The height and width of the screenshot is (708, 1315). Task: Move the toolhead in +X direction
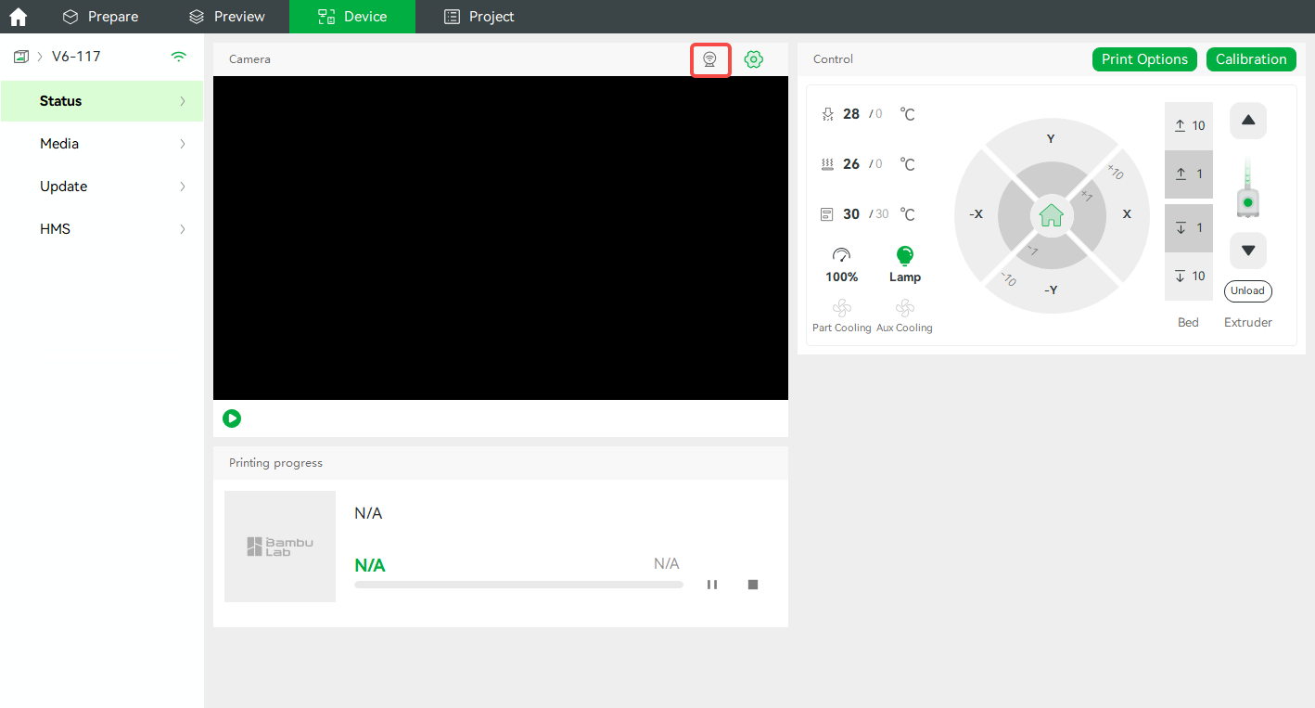click(x=1127, y=214)
